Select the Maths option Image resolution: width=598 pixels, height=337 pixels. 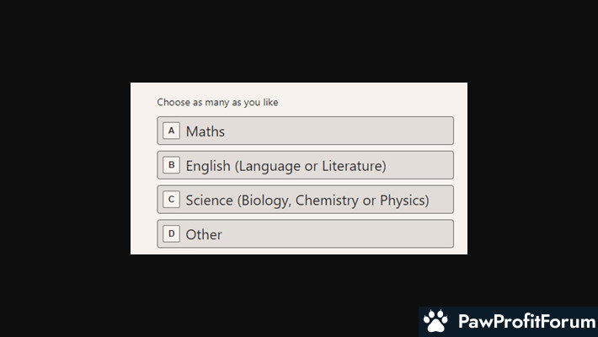pos(305,131)
